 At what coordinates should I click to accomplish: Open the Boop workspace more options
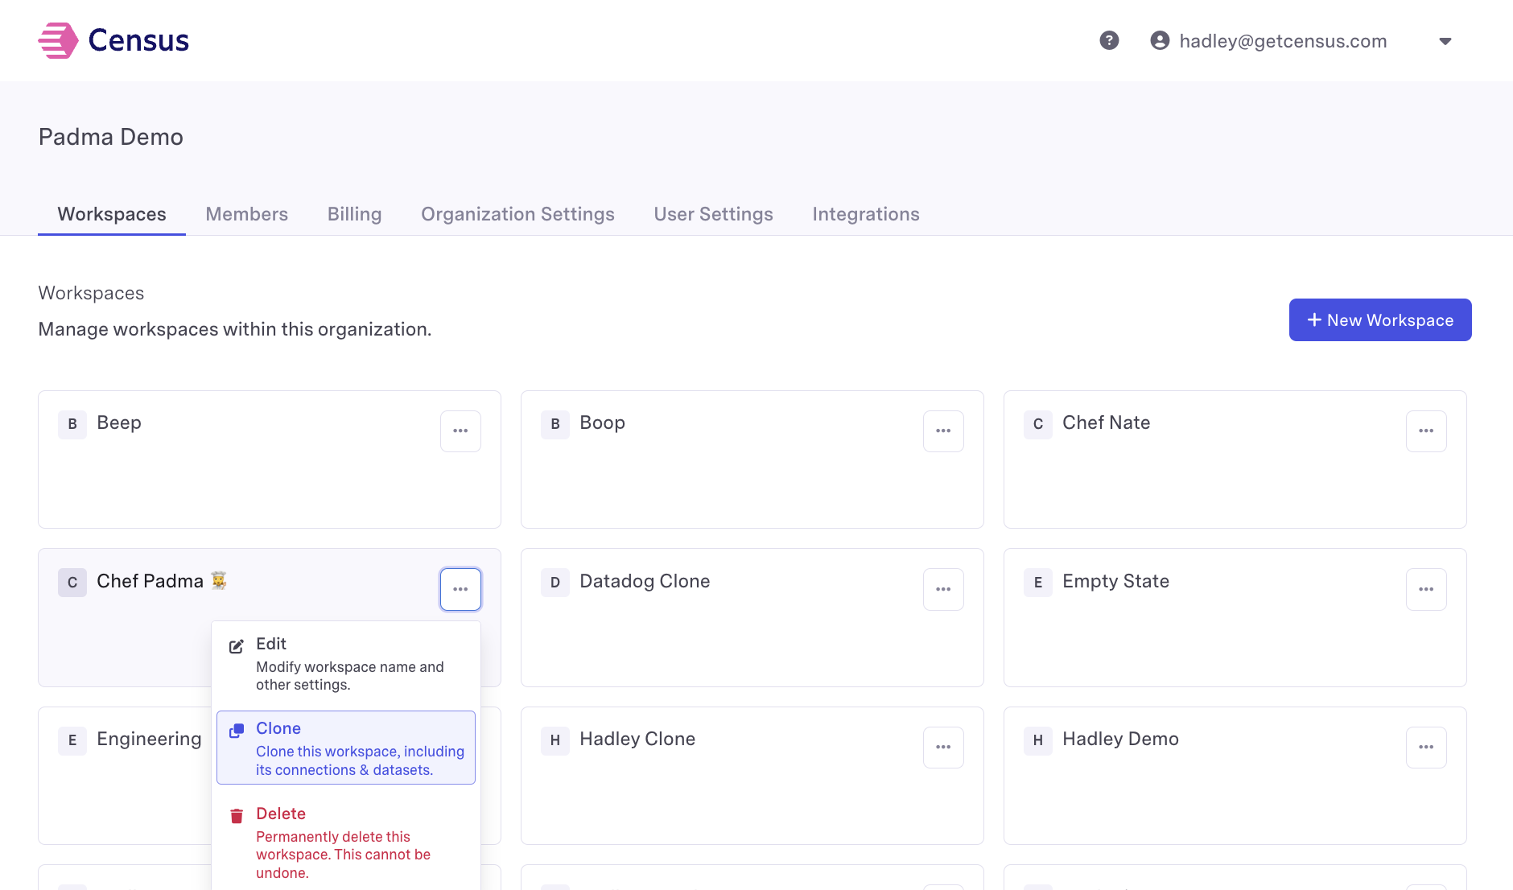(x=943, y=431)
